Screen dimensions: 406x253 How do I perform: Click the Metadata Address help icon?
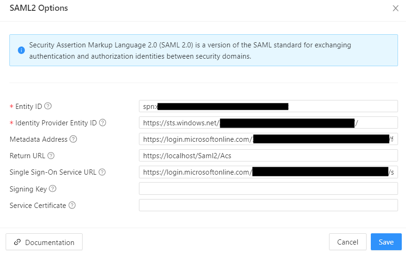(x=73, y=139)
